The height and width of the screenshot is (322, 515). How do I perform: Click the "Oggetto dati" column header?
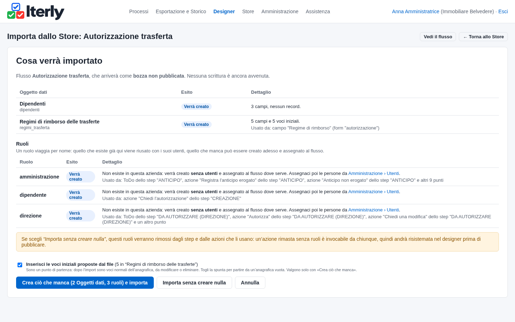pyautogui.click(x=33, y=92)
